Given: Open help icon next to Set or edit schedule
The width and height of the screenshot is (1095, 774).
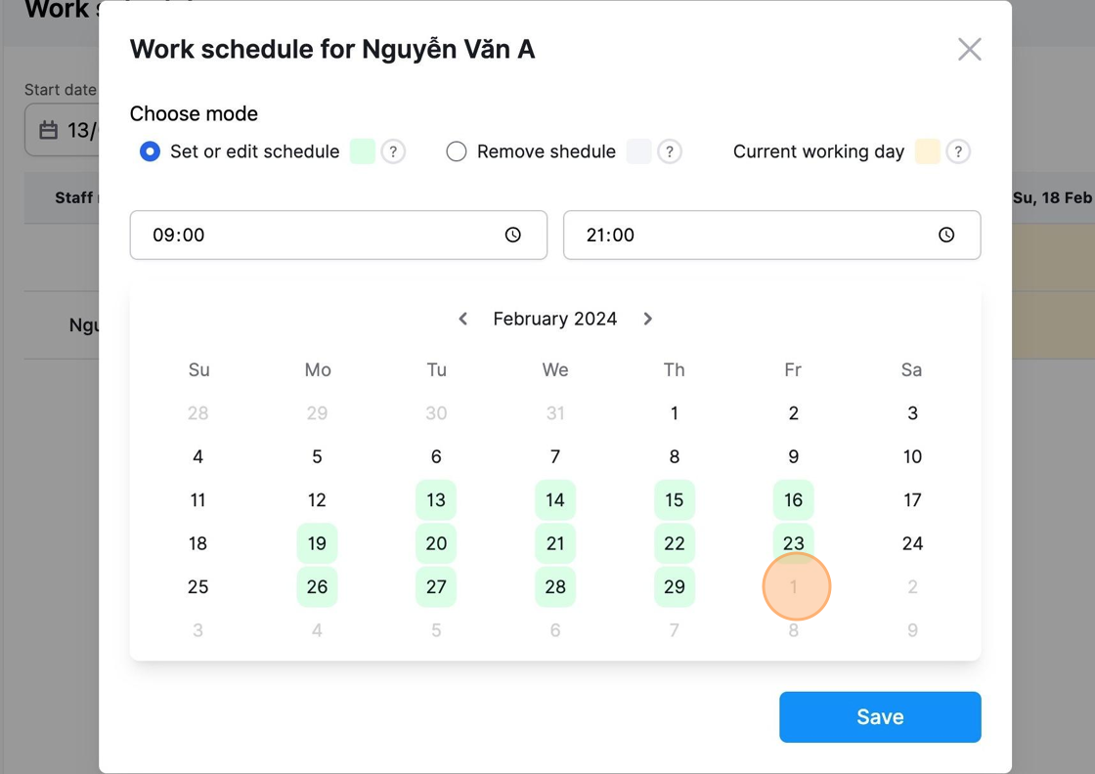Looking at the screenshot, I should point(393,151).
